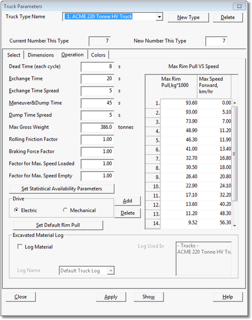Viewport: 252px width, 320px height.
Task: Open Set Statistical Availability Parameters
Action: 61,189
